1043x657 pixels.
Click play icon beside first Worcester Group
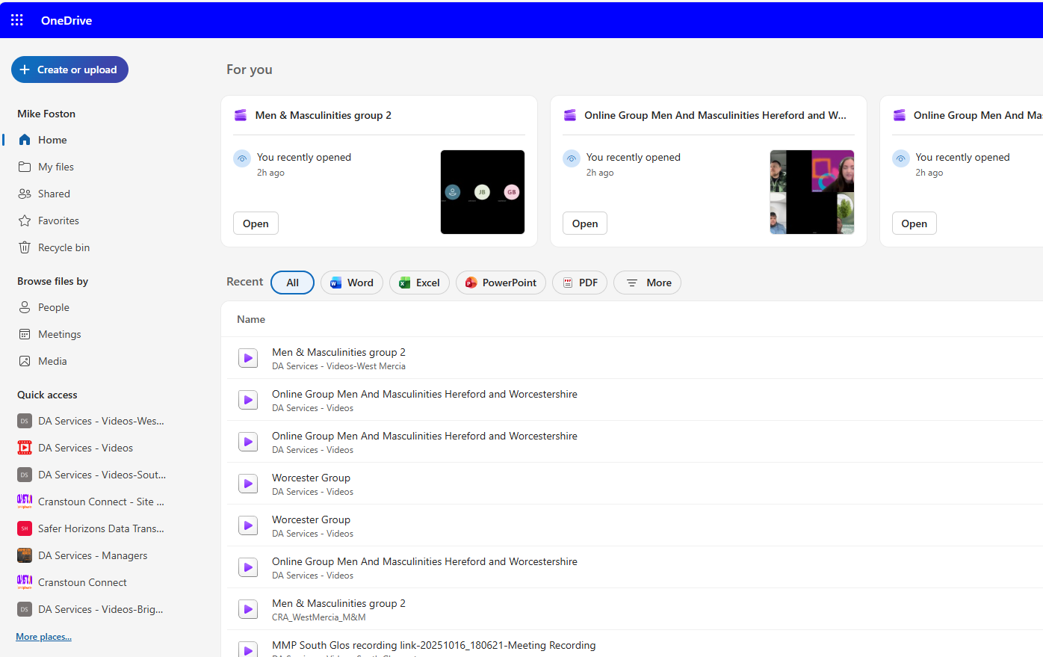(x=248, y=484)
